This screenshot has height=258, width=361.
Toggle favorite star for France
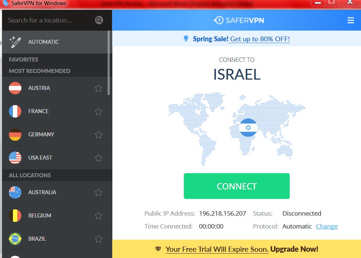point(99,111)
